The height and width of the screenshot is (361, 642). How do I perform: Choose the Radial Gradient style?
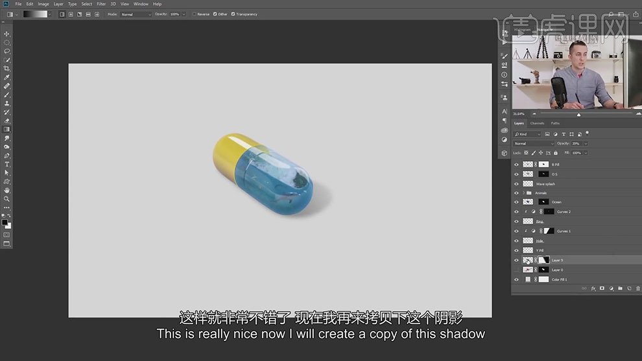(71, 14)
